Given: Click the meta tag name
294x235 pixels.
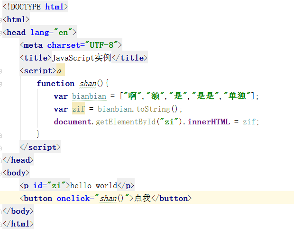Looking at the screenshot, I should tap(33, 45).
